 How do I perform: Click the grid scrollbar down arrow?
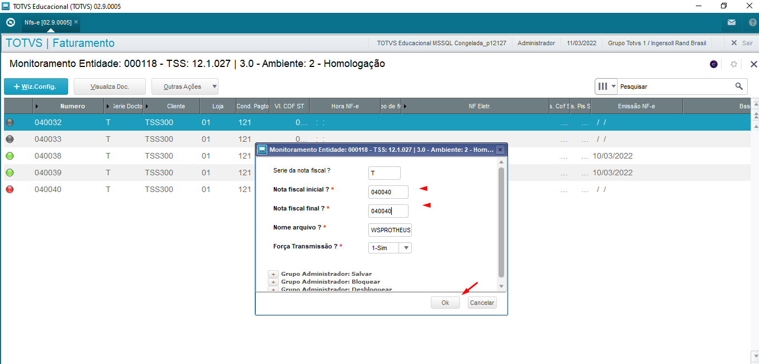point(755,355)
